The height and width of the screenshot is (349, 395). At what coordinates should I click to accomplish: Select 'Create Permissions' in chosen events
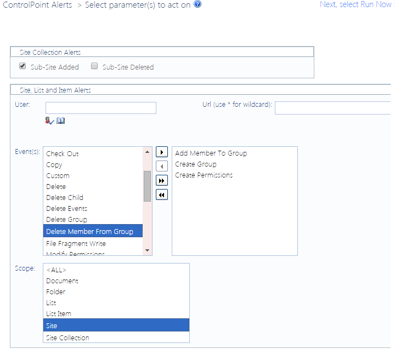[235, 175]
